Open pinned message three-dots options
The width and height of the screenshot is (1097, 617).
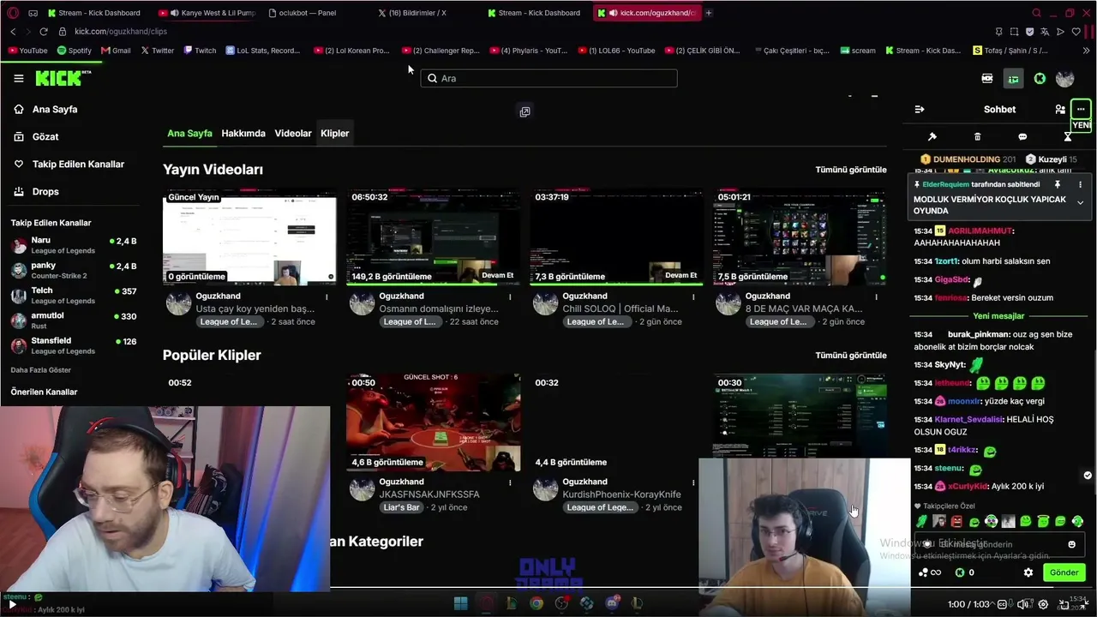click(1080, 184)
